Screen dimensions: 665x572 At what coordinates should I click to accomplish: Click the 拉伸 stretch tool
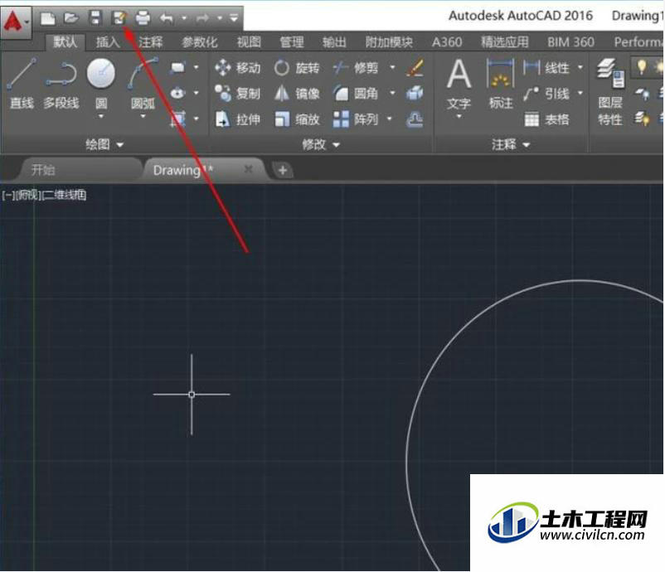[237, 119]
